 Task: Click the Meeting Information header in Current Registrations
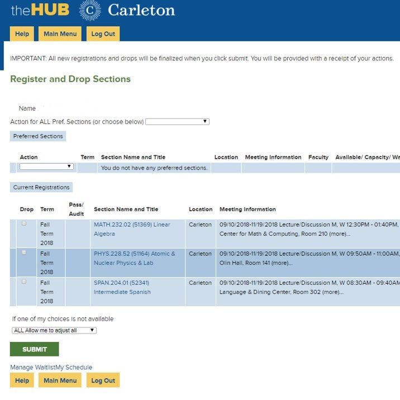tap(247, 209)
